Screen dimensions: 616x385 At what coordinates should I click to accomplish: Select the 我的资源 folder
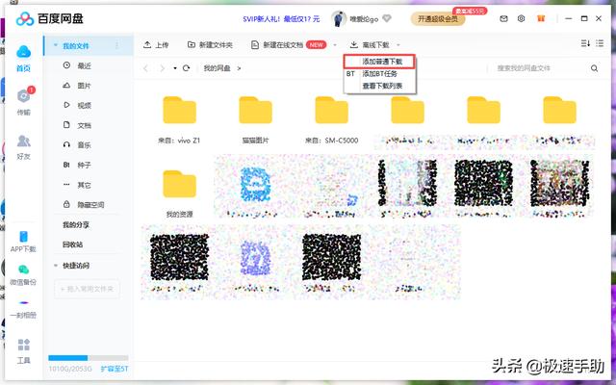[x=179, y=193]
